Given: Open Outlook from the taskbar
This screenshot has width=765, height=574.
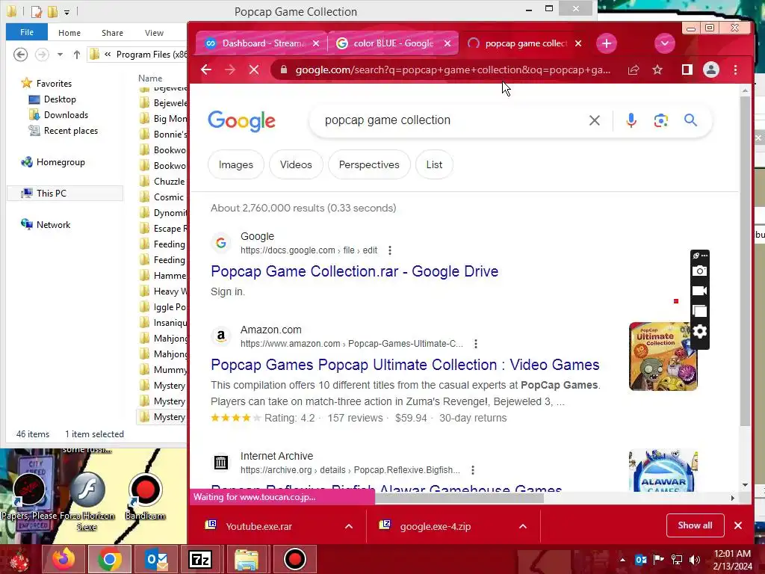Looking at the screenshot, I should [157, 559].
